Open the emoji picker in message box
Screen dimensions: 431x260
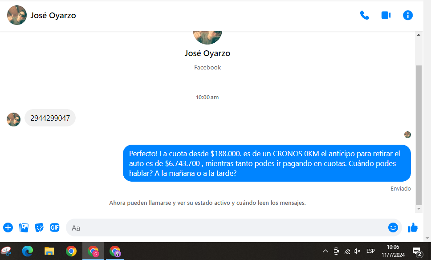coord(393,227)
